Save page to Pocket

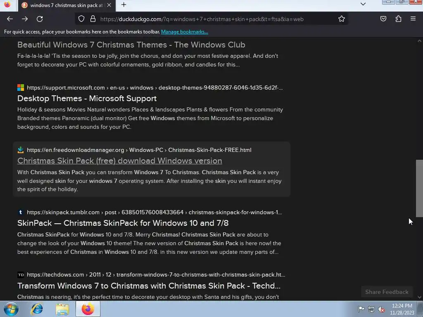click(x=383, y=19)
